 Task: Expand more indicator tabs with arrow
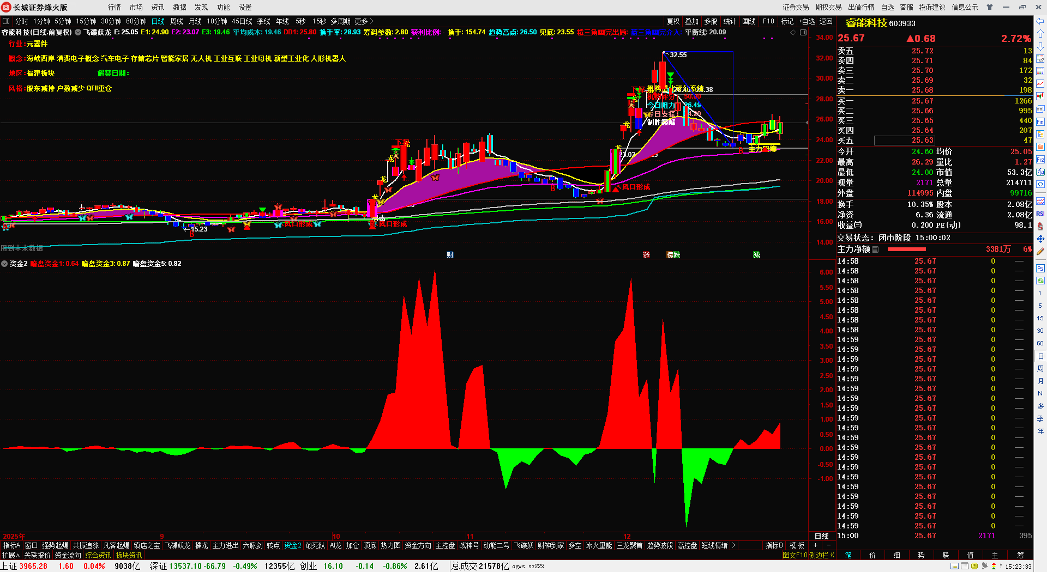tap(733, 545)
